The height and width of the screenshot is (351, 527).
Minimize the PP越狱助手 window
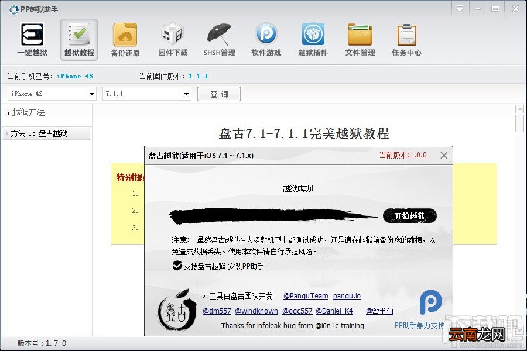(x=477, y=9)
